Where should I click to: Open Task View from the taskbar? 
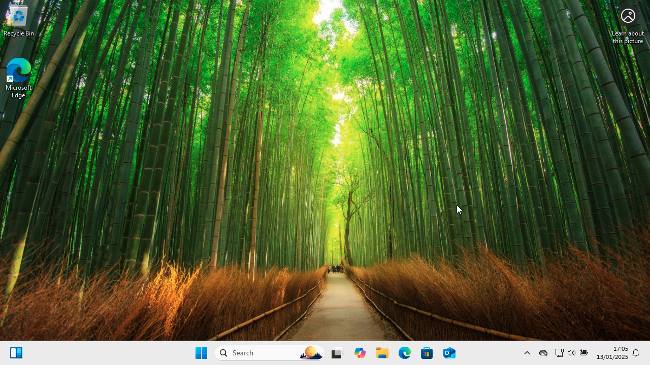coord(337,352)
